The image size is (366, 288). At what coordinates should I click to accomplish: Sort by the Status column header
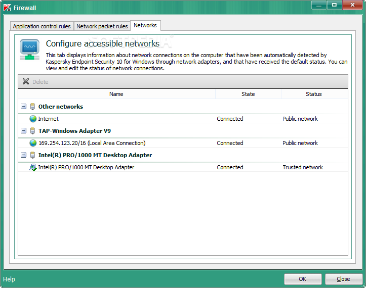314,94
